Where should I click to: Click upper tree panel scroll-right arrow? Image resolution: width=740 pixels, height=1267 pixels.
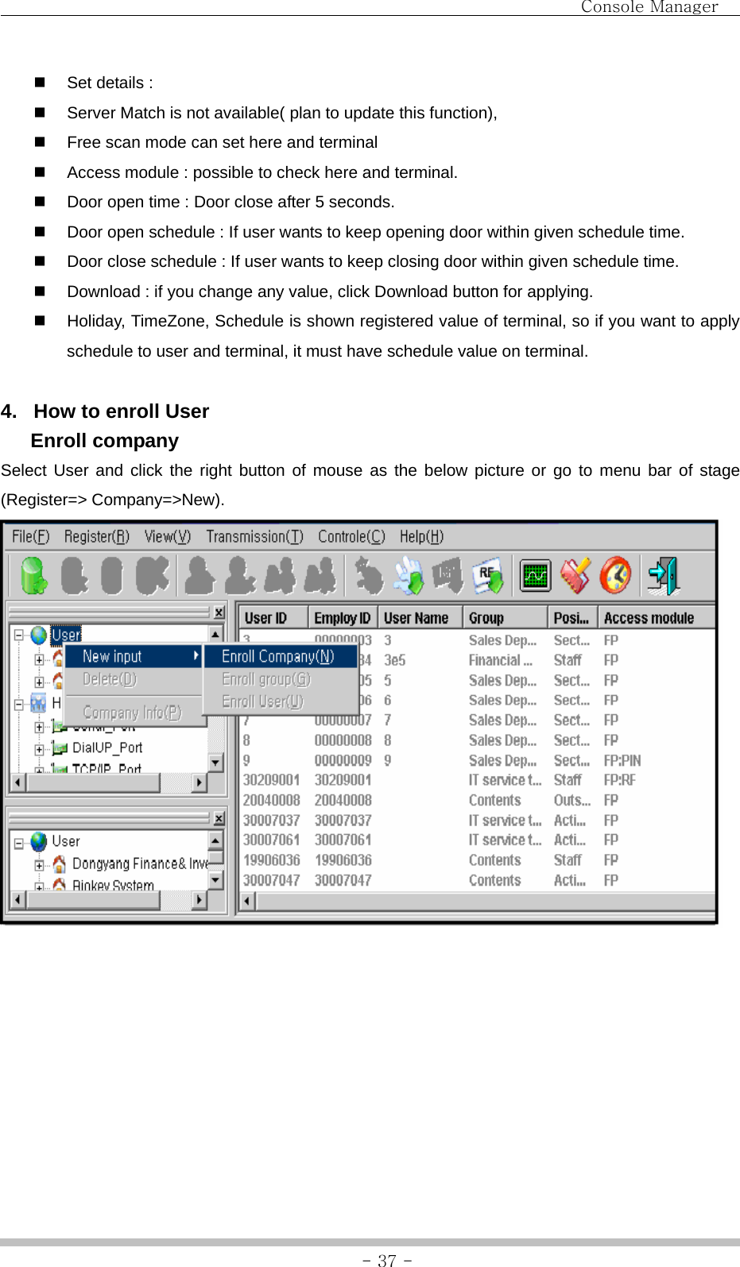[x=200, y=782]
